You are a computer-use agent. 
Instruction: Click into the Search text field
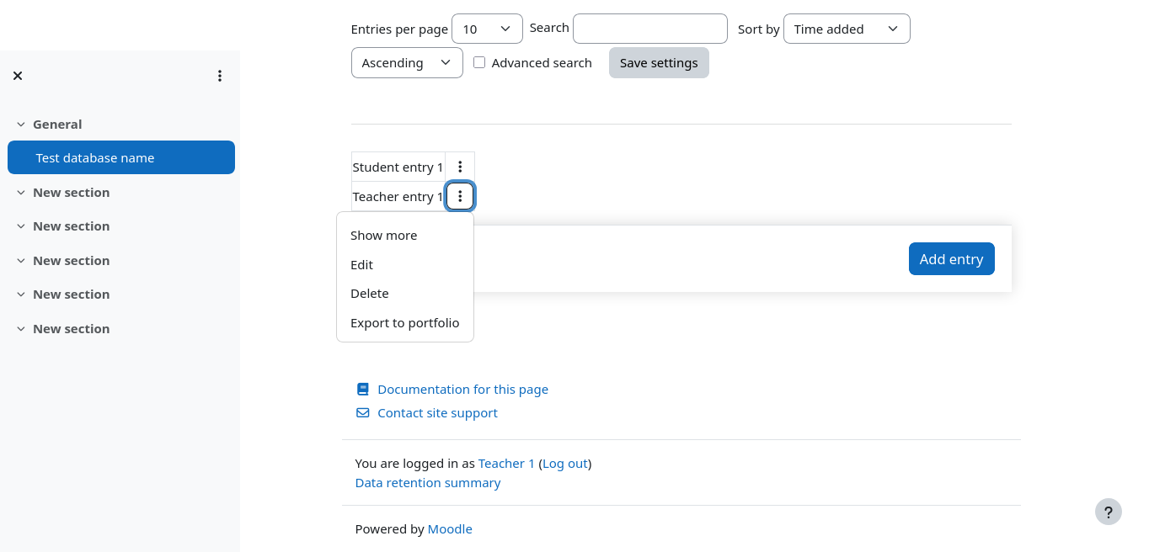649,29
